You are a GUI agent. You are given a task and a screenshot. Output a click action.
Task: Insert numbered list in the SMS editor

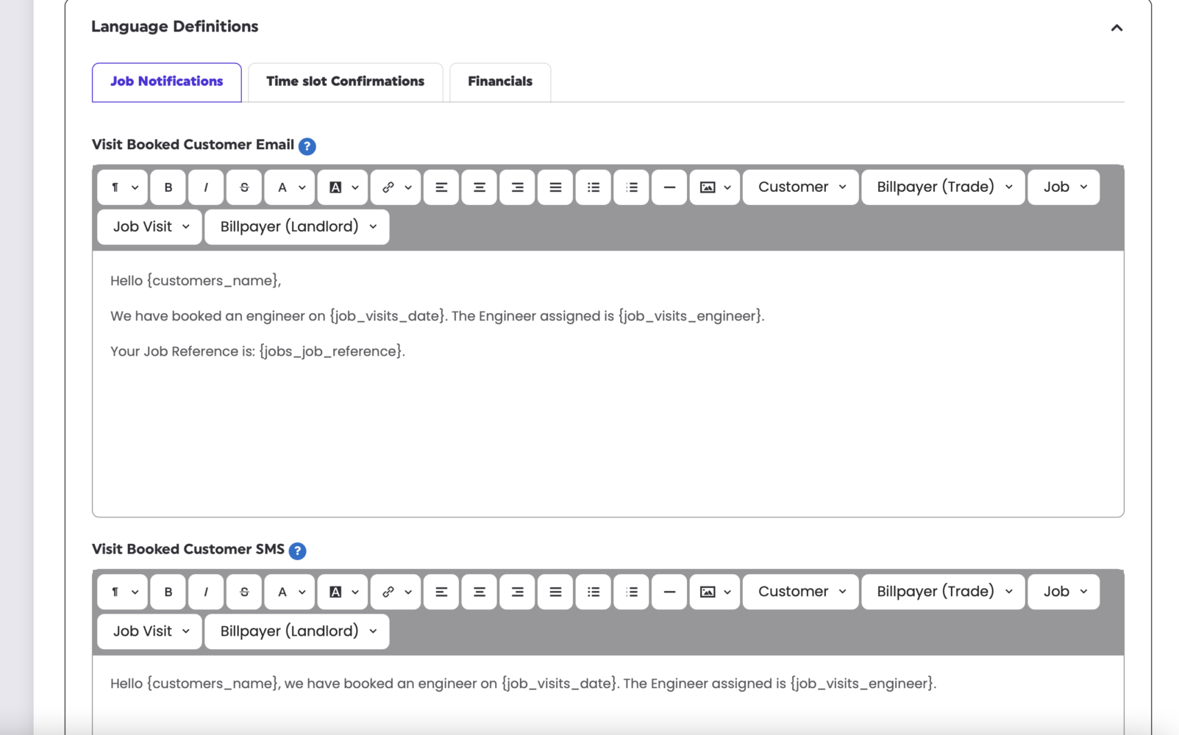632,592
